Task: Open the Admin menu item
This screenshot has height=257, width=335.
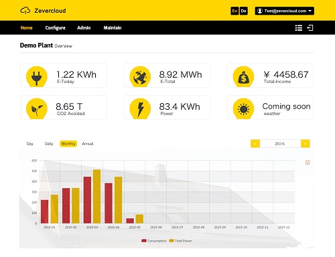Action: [84, 28]
